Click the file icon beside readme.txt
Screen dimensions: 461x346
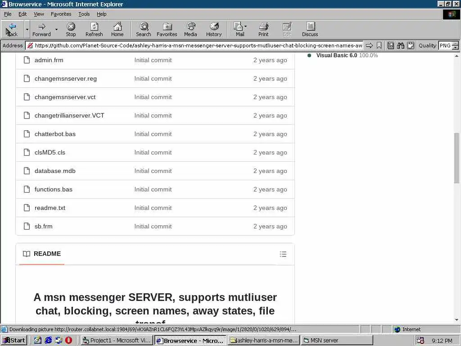27,208
